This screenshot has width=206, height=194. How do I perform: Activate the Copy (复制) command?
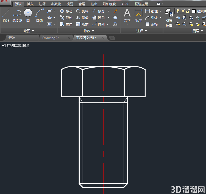(x=66, y=18)
